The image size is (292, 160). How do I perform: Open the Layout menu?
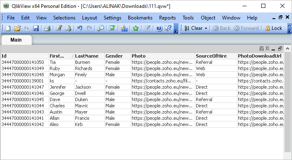(90, 18)
